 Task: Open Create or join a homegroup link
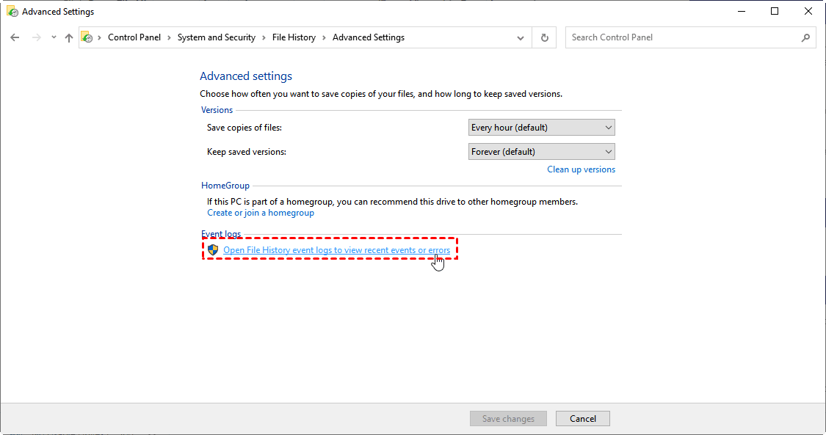click(261, 213)
